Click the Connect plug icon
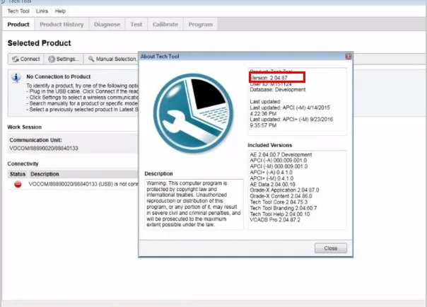The width and height of the screenshot is (427, 307). pos(16,59)
